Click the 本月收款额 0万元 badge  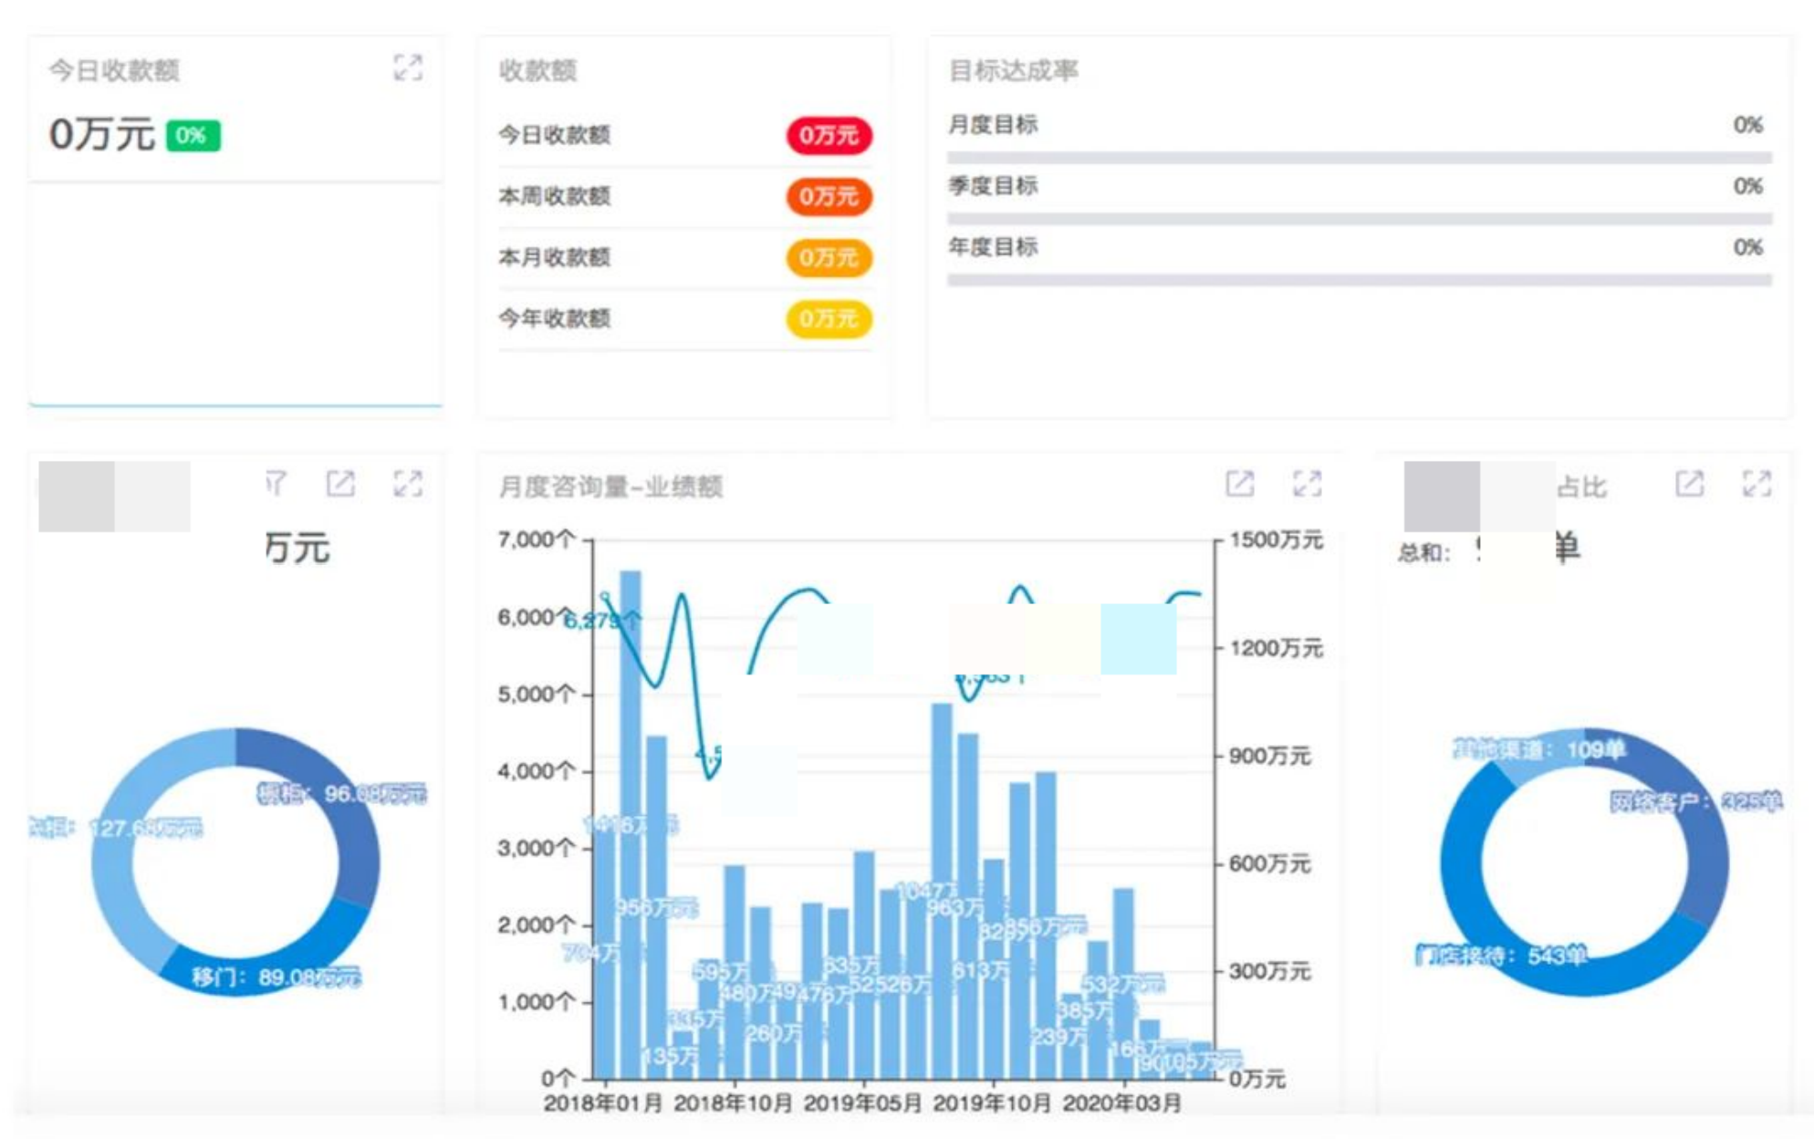click(829, 257)
